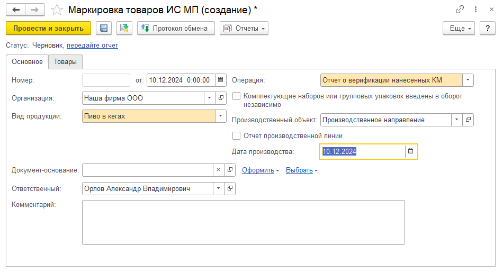Screen dimensions: 503x273
Task: Expand the Вид продукции dropdown
Action: 220,116
